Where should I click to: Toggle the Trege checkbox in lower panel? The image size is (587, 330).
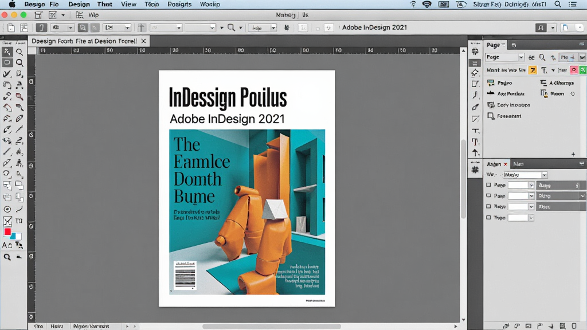click(488, 217)
